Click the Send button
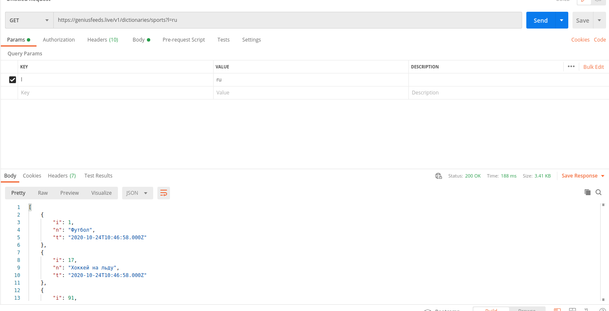The height and width of the screenshot is (311, 609). pos(541,20)
